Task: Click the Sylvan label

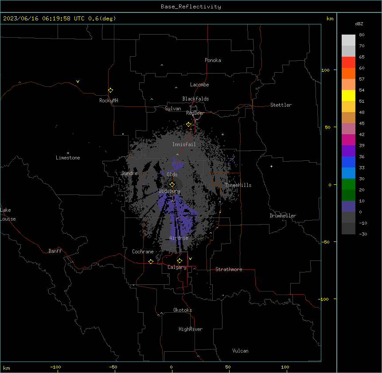Action: point(173,109)
